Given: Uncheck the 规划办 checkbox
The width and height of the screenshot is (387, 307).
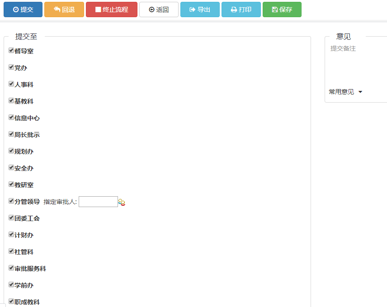Looking at the screenshot, I should click(x=11, y=151).
